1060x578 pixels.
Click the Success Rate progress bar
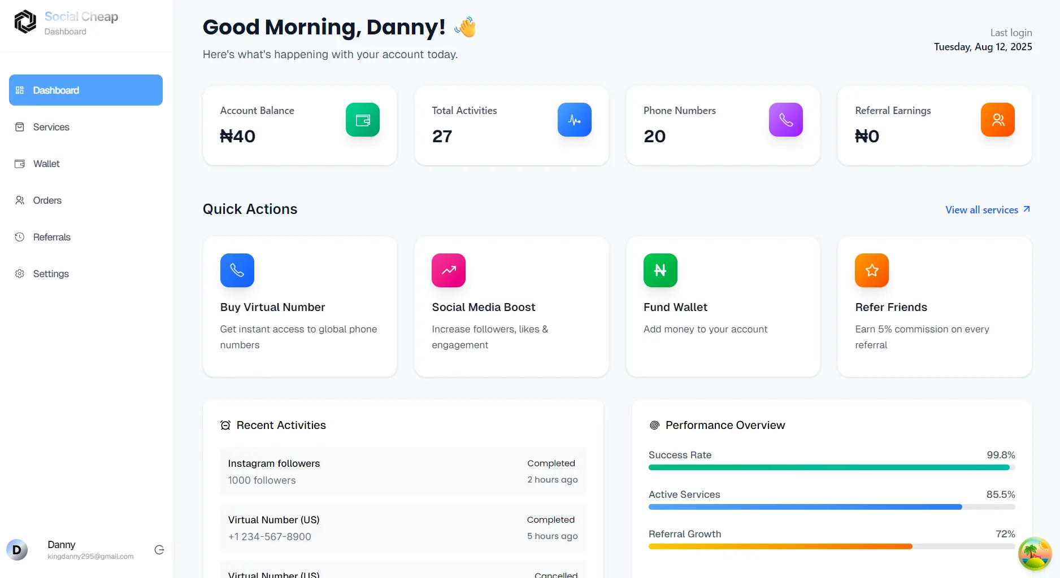[x=831, y=467]
